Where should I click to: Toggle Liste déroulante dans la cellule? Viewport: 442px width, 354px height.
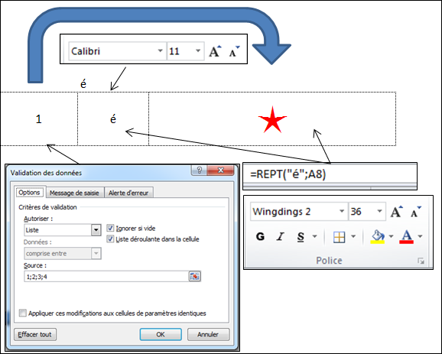coord(110,239)
